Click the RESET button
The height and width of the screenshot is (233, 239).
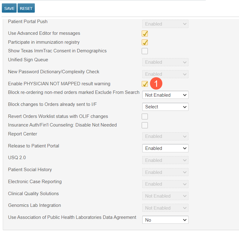tap(26, 8)
